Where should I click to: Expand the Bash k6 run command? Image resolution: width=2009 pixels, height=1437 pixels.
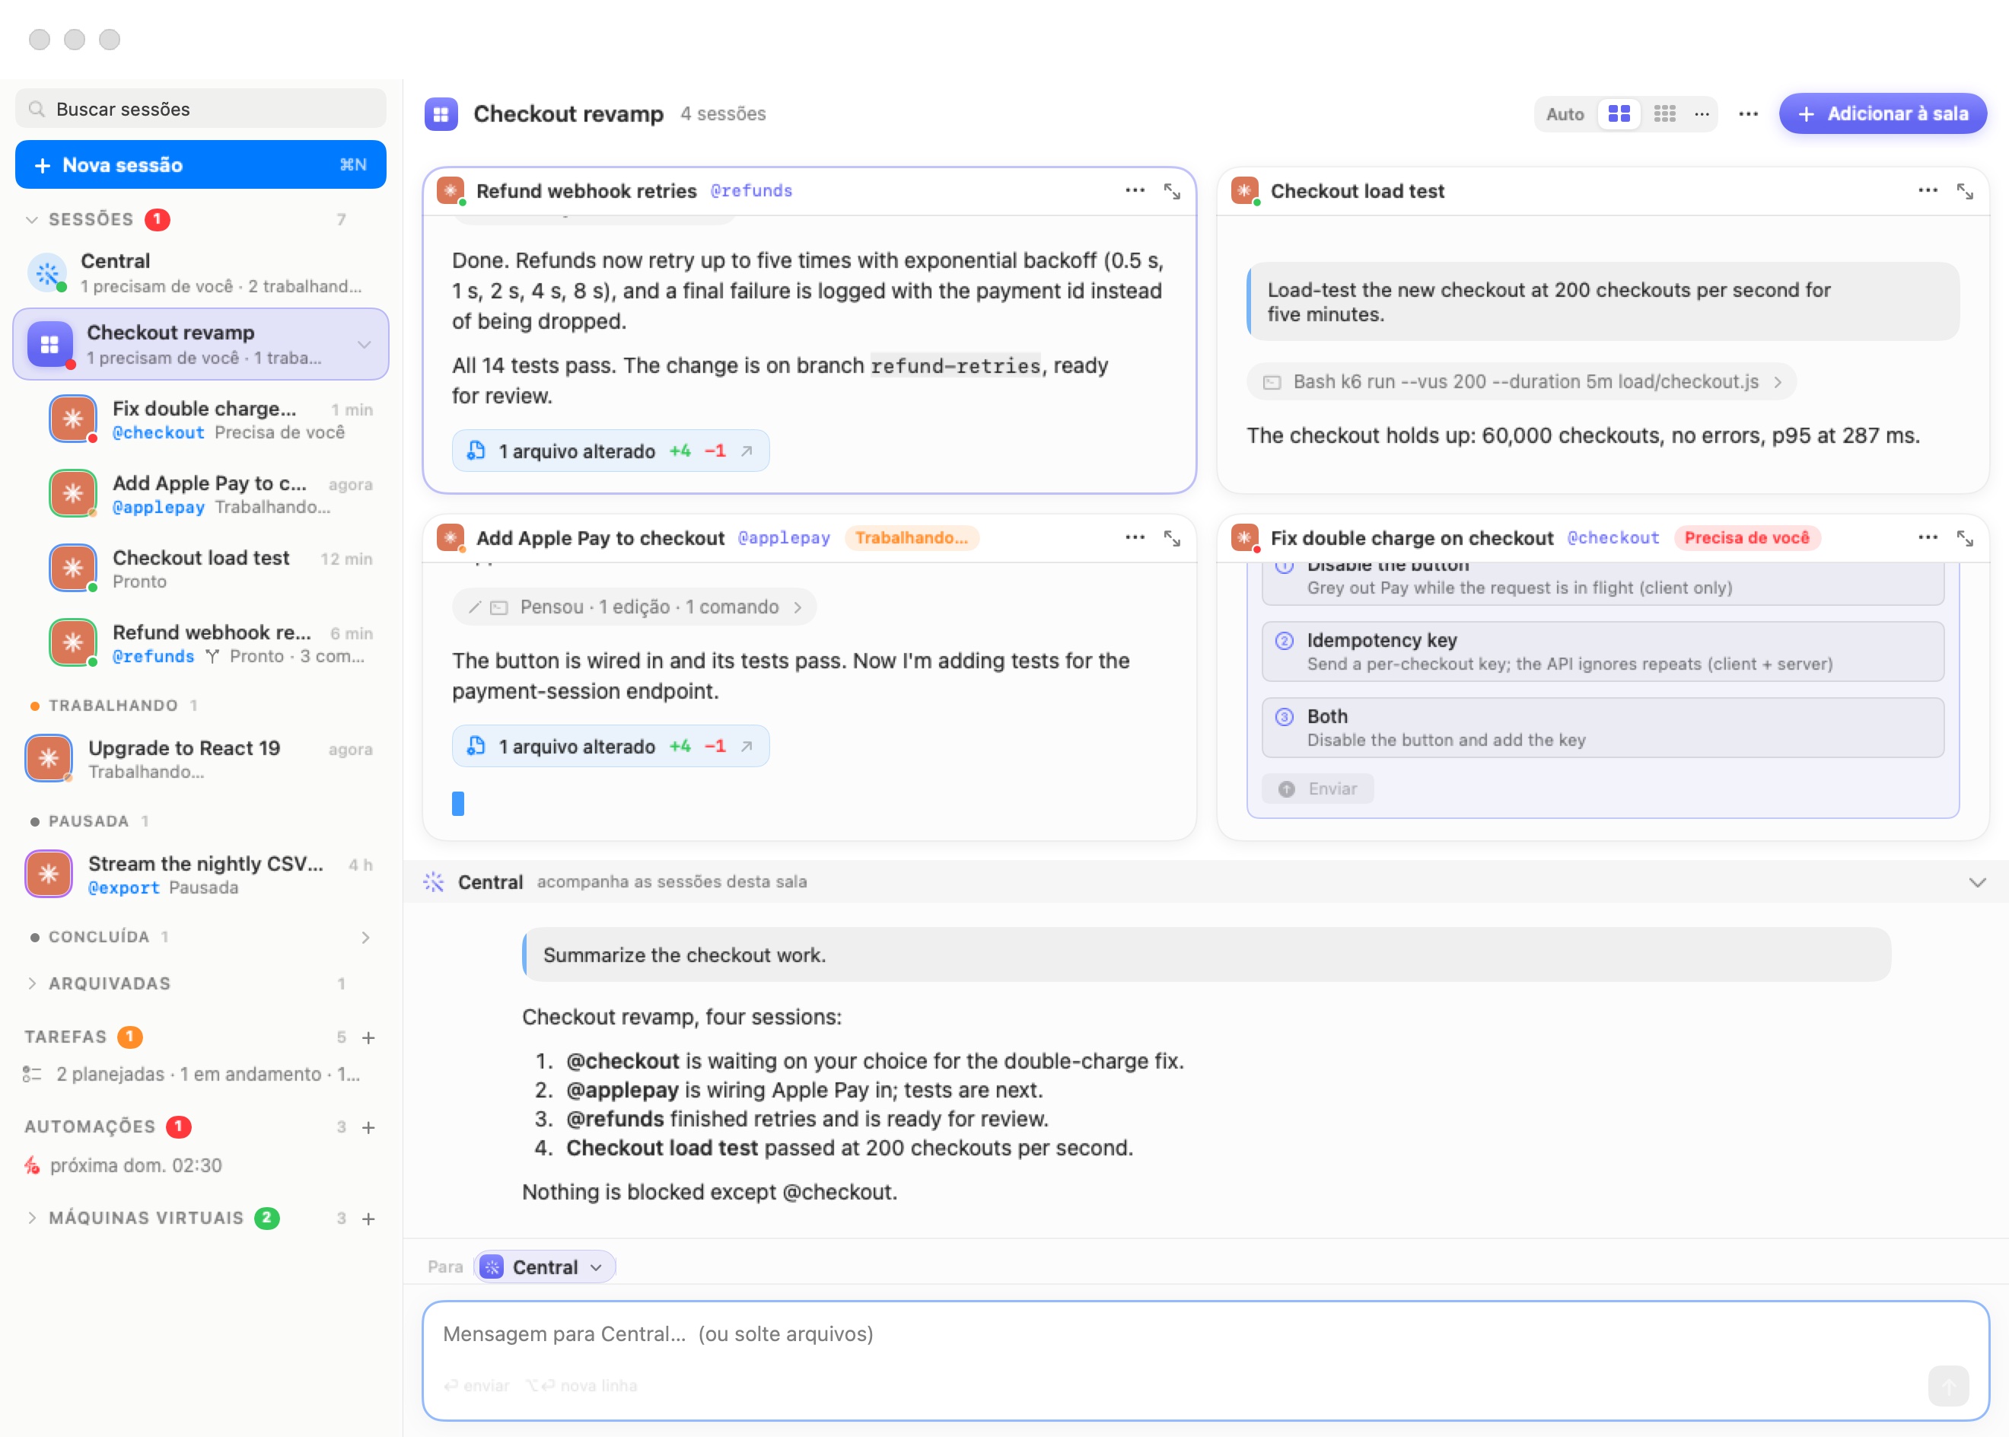tap(1521, 382)
